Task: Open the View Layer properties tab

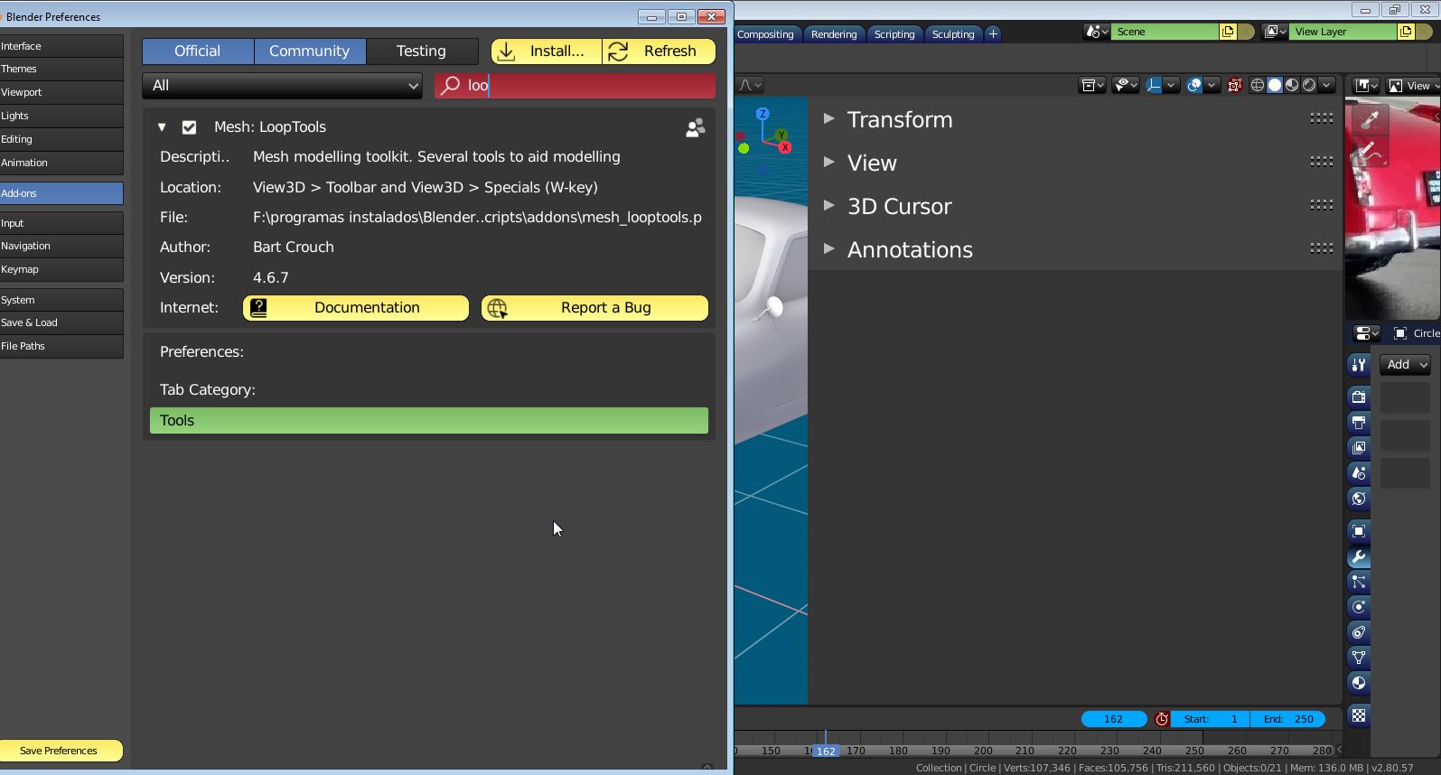Action: (1358, 447)
